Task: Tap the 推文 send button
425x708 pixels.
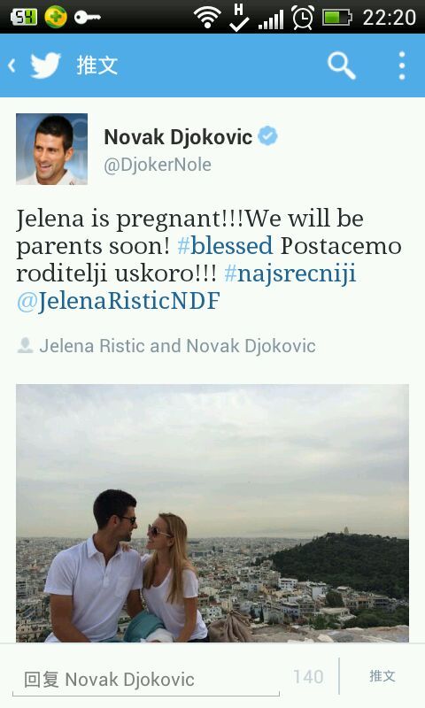Action: point(382,676)
